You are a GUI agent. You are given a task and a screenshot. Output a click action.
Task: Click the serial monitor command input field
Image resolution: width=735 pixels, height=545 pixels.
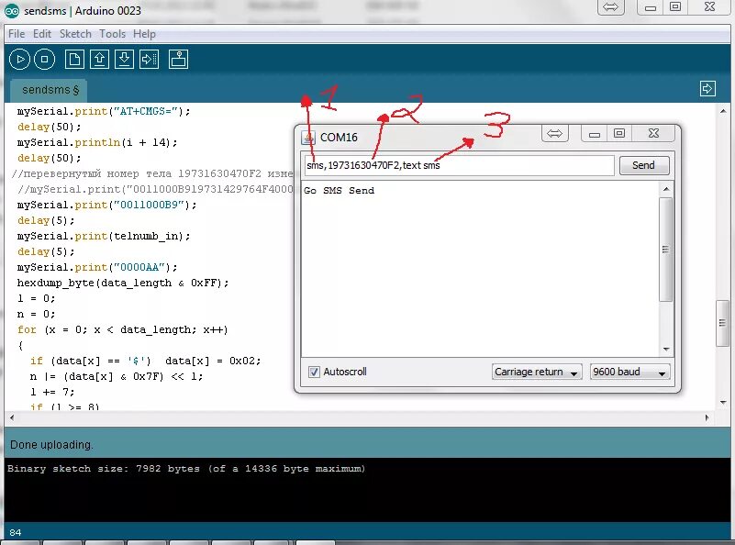460,165
